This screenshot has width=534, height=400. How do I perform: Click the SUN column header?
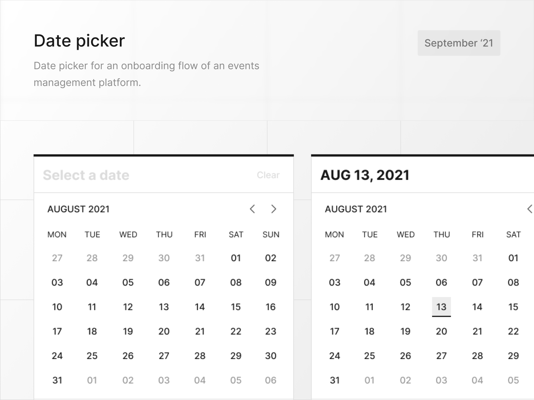271,234
